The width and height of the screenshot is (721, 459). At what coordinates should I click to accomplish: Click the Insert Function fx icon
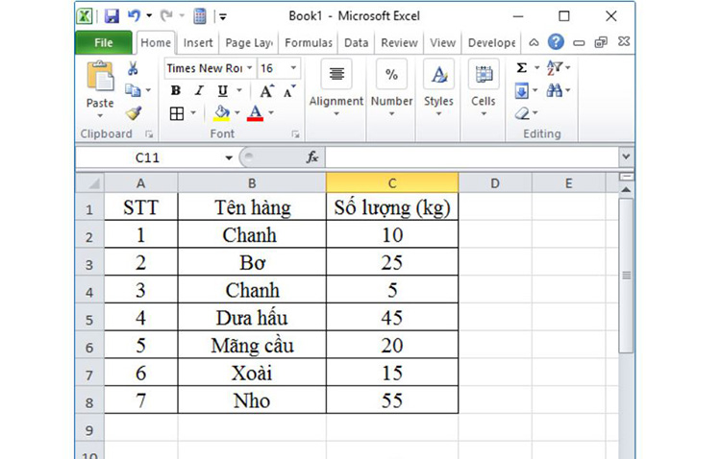point(312,157)
